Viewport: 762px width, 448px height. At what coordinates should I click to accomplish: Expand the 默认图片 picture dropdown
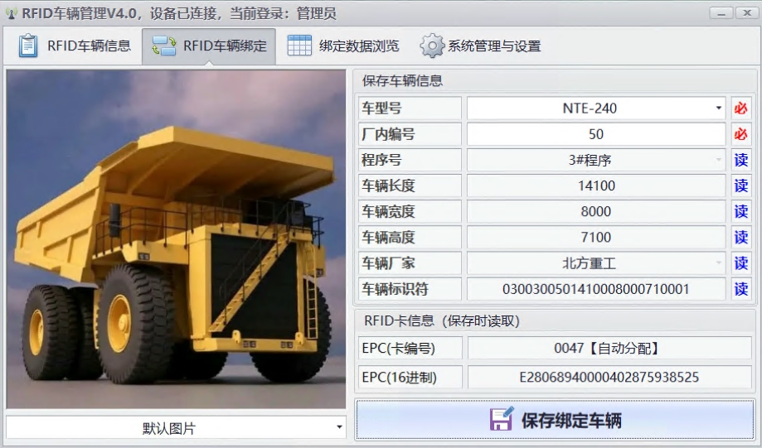click(339, 427)
